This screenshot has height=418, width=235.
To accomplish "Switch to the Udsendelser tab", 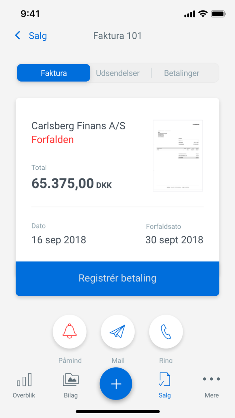I will (118, 73).
